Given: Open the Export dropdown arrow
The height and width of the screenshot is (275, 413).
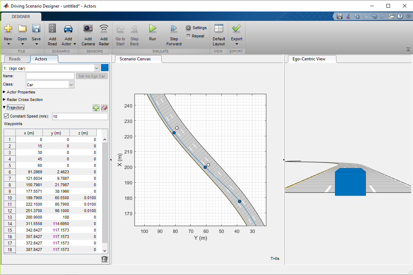Looking at the screenshot, I should point(237,44).
